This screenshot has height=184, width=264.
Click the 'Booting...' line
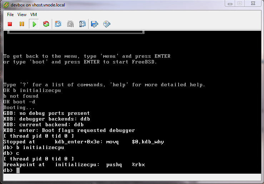coord(19,108)
